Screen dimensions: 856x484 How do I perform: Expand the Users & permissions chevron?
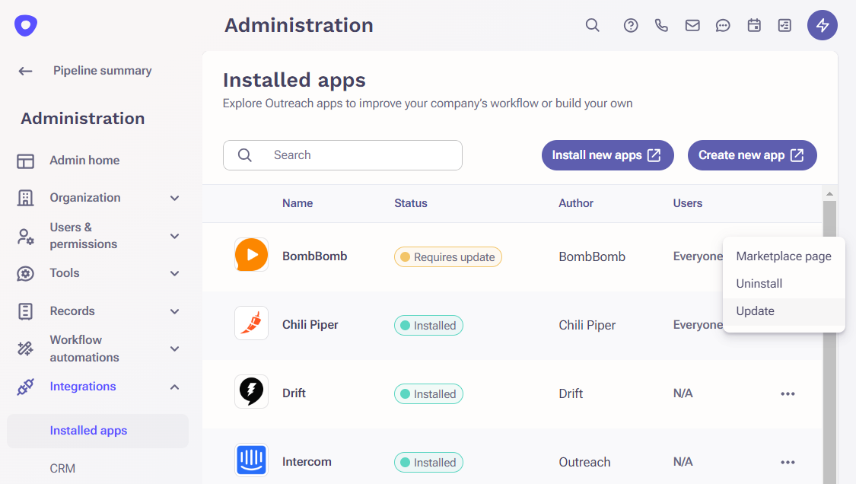[175, 236]
